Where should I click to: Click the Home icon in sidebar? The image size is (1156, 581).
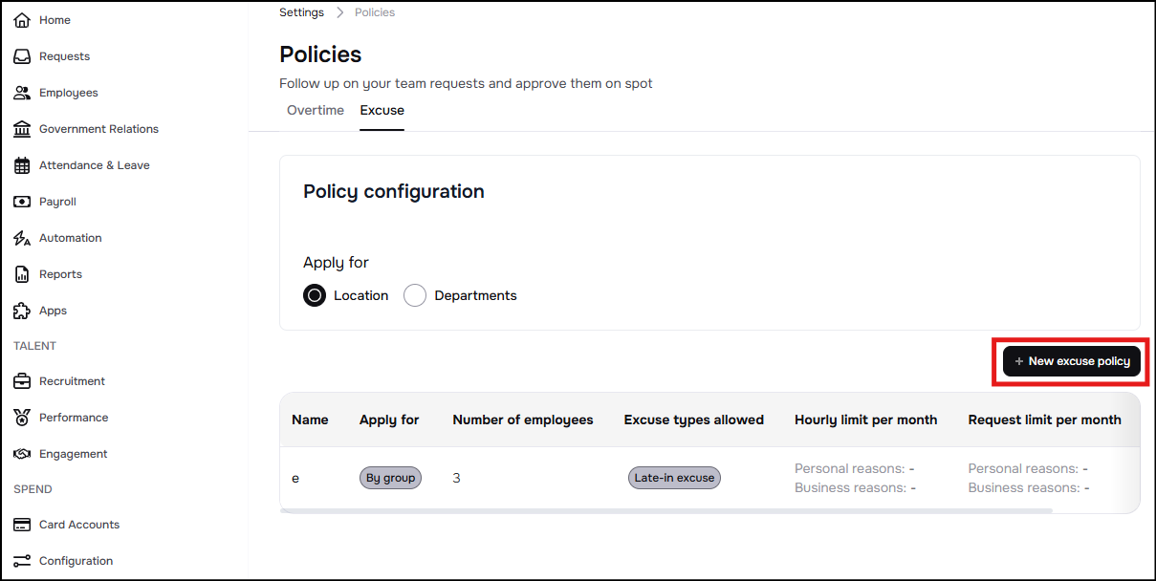tap(22, 20)
